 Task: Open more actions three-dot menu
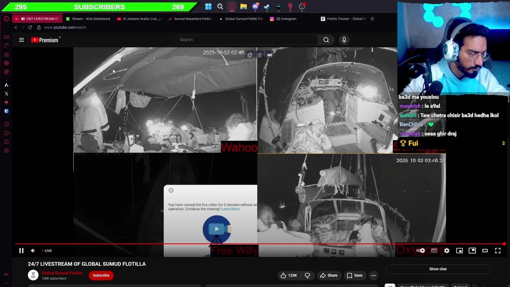click(x=373, y=275)
